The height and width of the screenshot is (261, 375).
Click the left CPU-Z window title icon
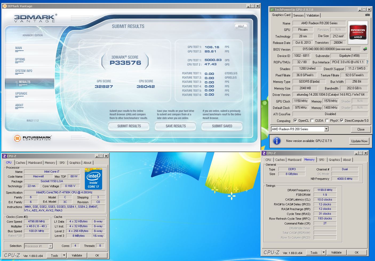pos(4,156)
